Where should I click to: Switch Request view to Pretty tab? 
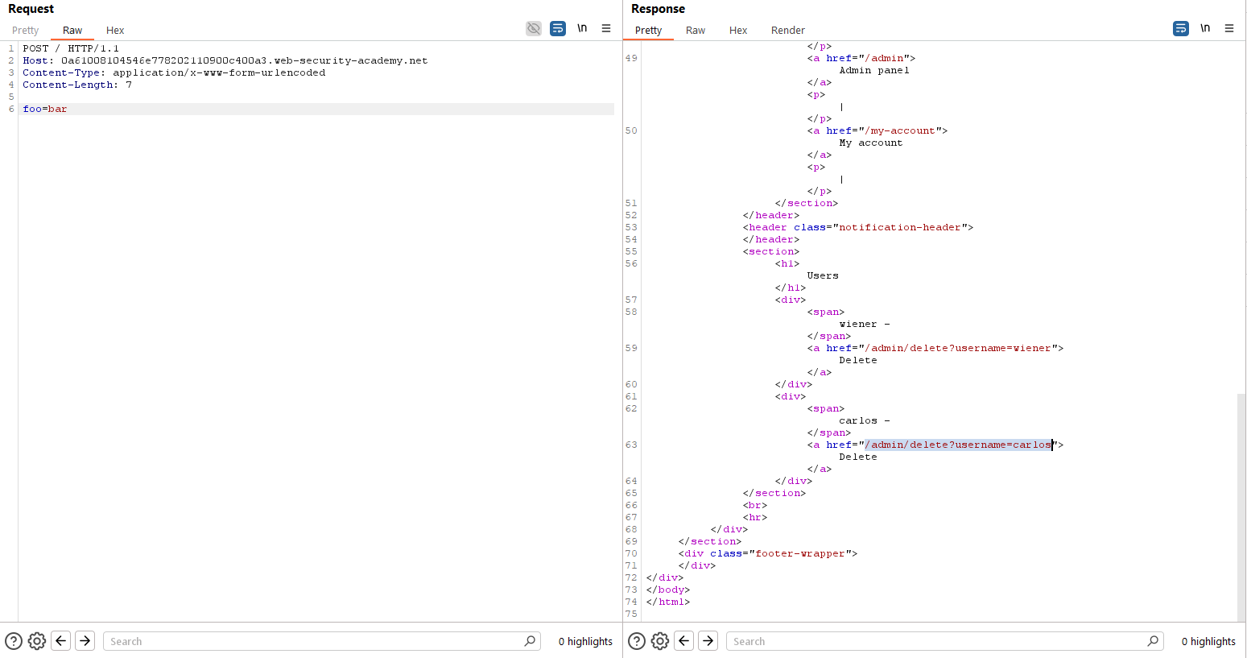(x=26, y=31)
